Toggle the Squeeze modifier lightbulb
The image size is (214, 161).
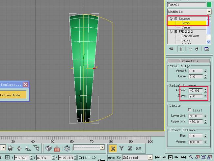tap(171, 18)
